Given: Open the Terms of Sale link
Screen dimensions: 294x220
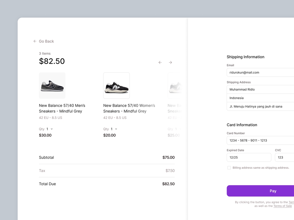Looking at the screenshot, I should click(x=283, y=206).
